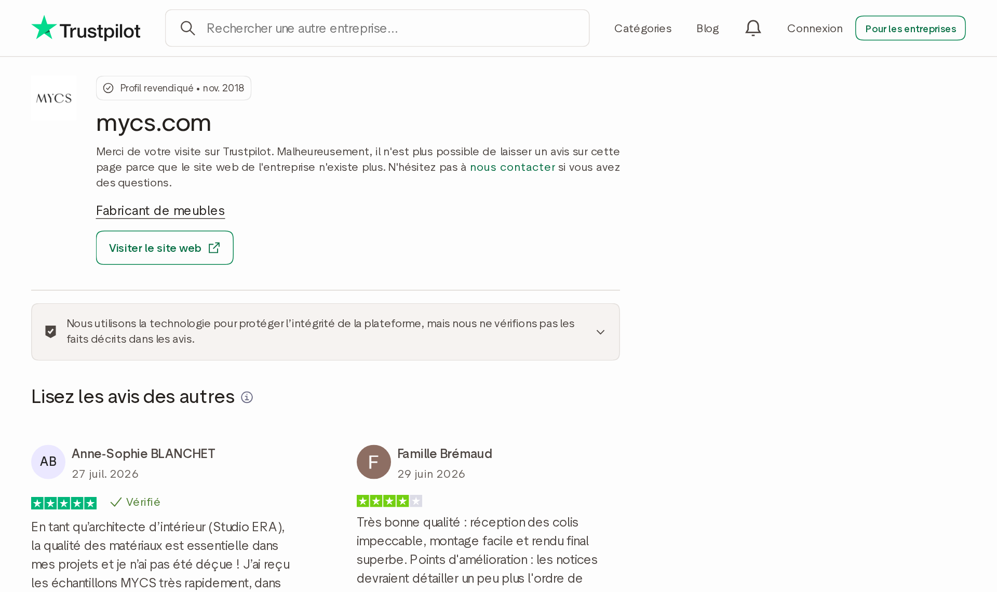
Task: Click the MYCS company logo
Action: click(53, 98)
